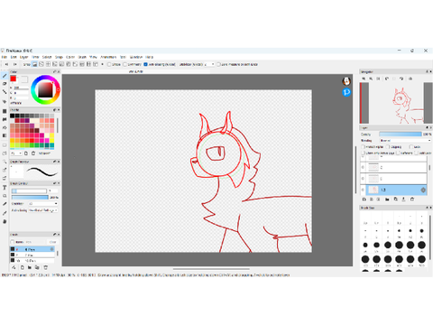This screenshot has height=325, width=433.
Task: Select the Fill shape tool
Action: [x=5, y=111]
